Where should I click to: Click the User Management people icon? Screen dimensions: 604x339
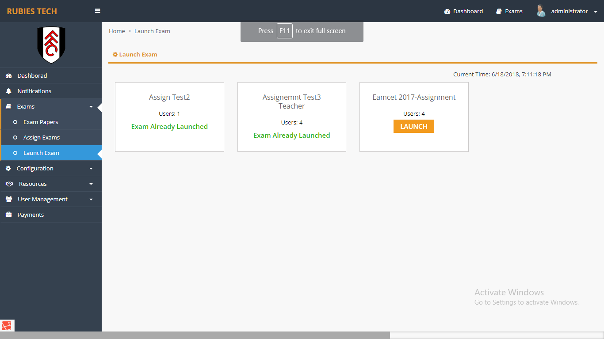(9, 200)
